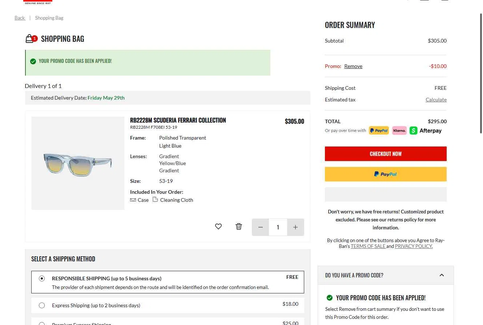The height and width of the screenshot is (325, 483).
Task: Click green check beside promo applied heading in sidebar
Action: tap(330, 298)
